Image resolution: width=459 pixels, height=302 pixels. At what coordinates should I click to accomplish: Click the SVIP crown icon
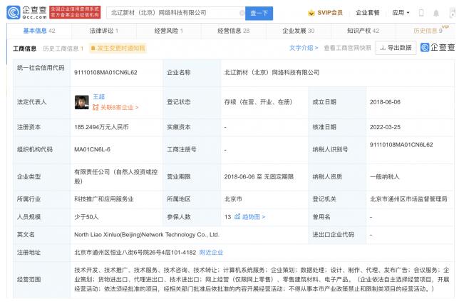[311, 13]
